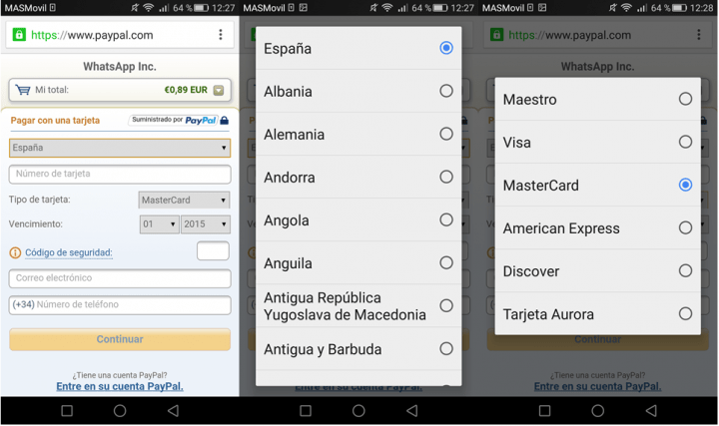This screenshot has height=426, width=719.
Task: Open expiry month 01 dropdown
Action: tap(158, 224)
